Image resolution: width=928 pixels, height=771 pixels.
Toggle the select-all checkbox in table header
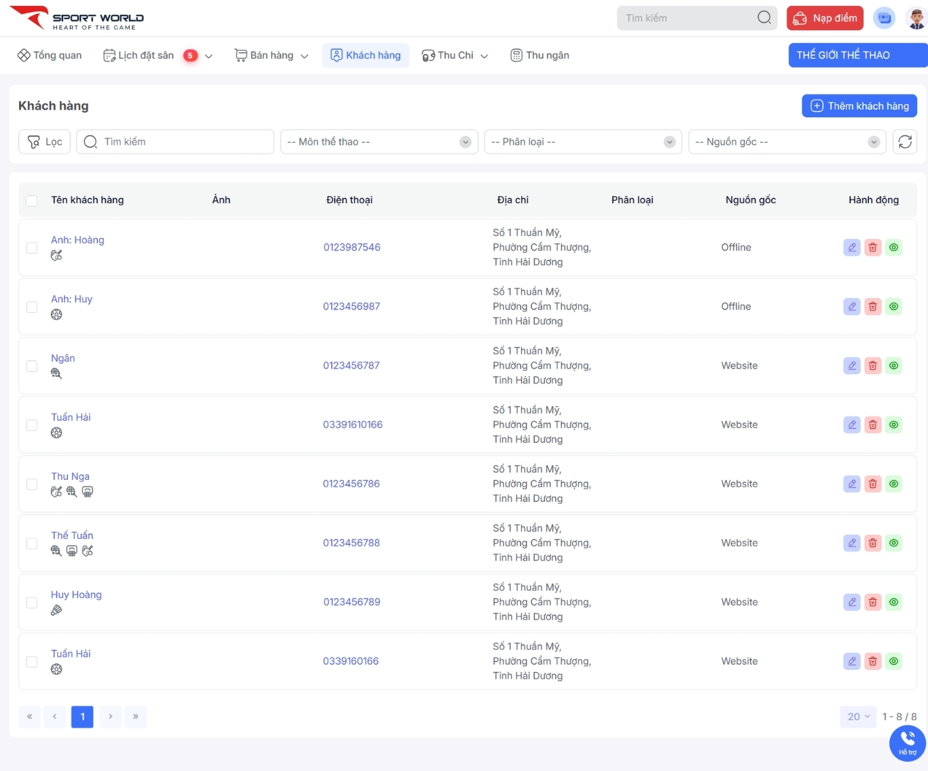(31, 201)
